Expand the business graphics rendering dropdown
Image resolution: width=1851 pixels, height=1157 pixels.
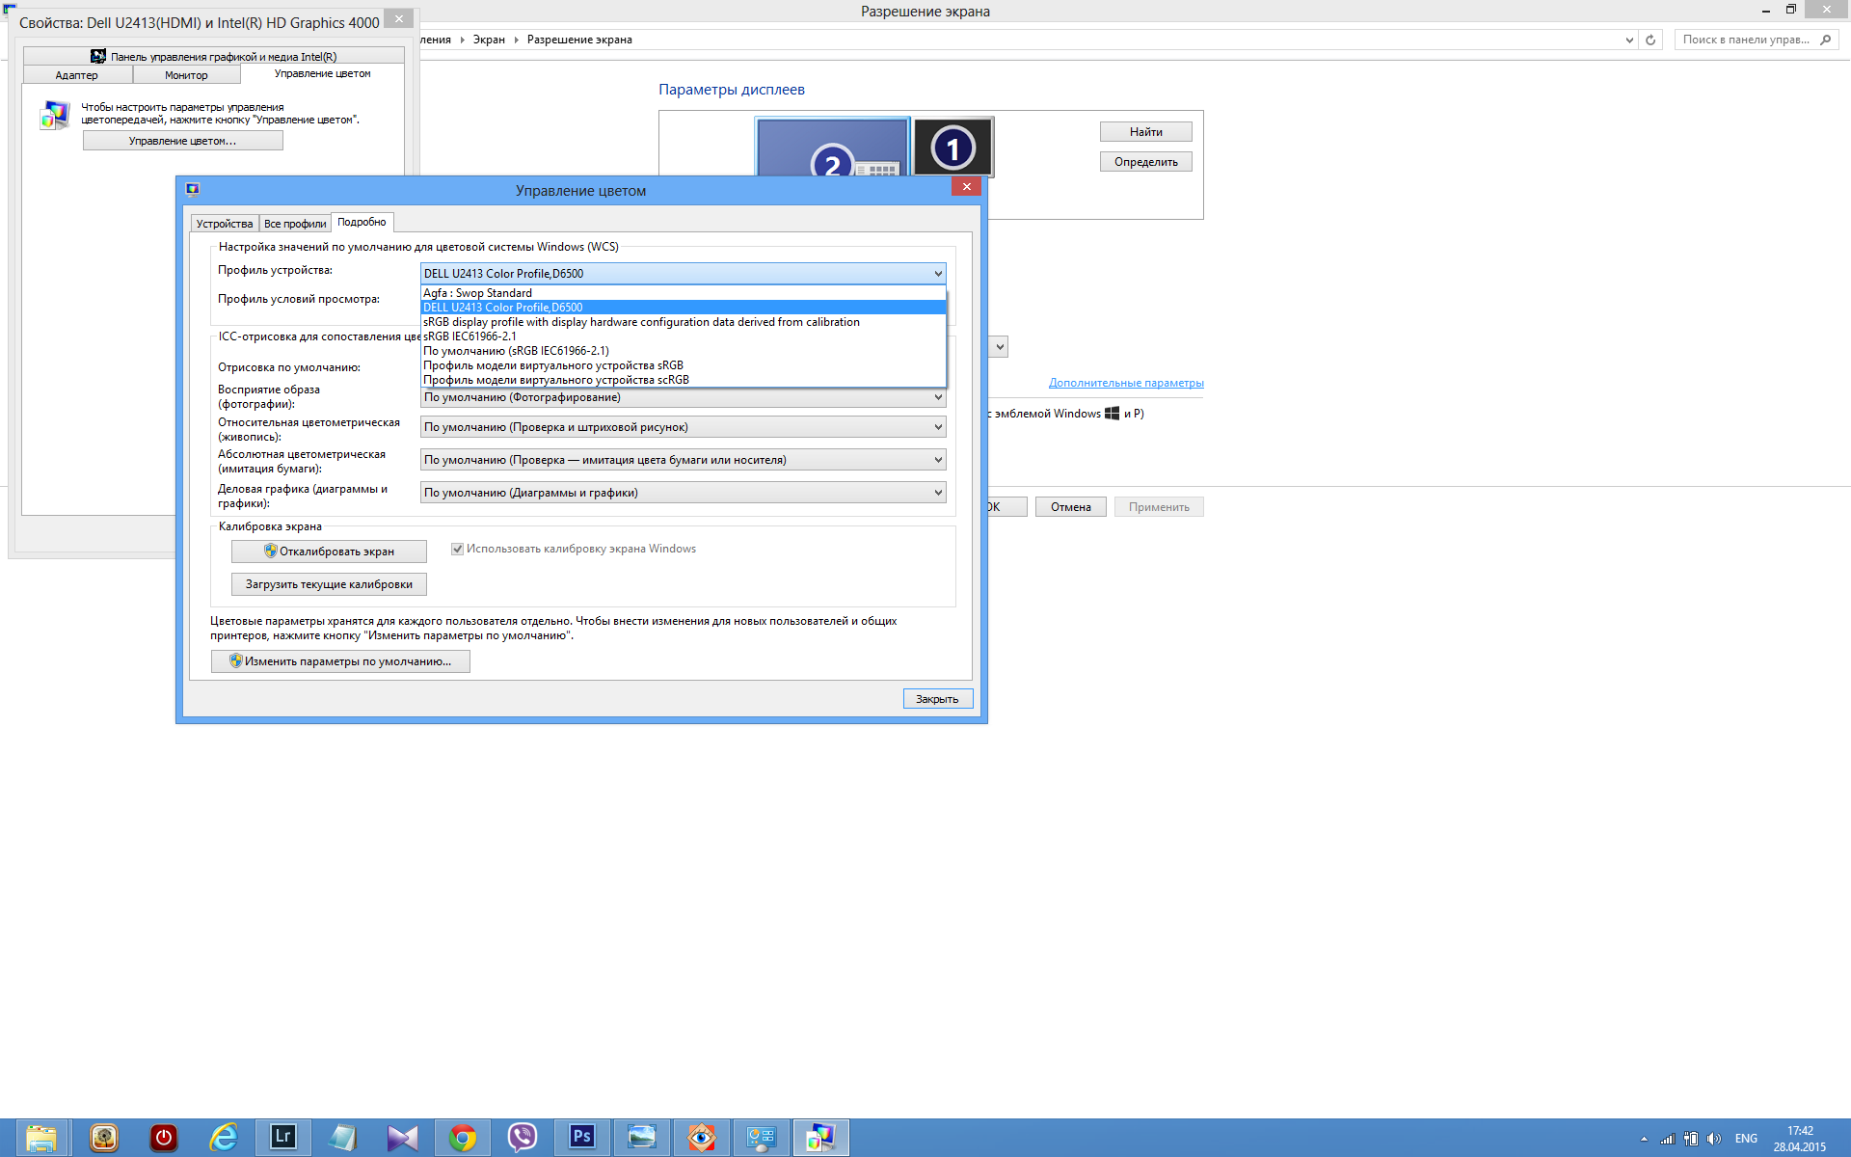(683, 493)
